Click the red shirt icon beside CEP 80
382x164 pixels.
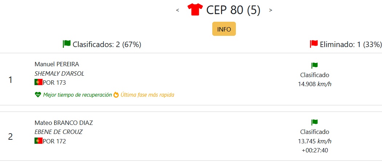pyautogui.click(x=195, y=9)
